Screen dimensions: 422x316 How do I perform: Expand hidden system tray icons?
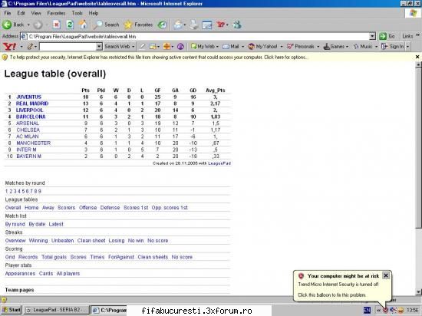click(x=379, y=311)
